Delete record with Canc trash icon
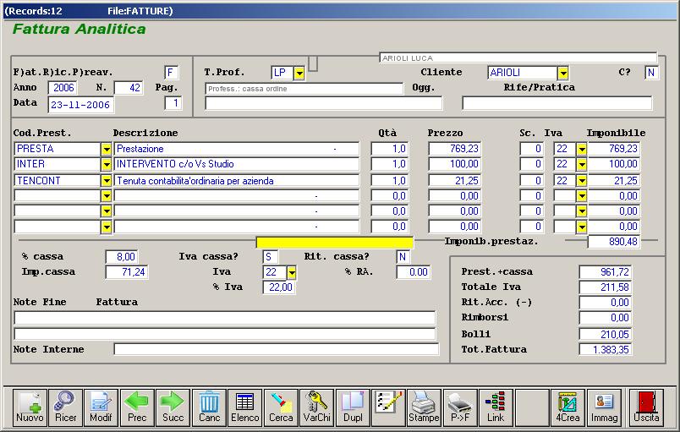The height and width of the screenshot is (432, 680). (209, 407)
